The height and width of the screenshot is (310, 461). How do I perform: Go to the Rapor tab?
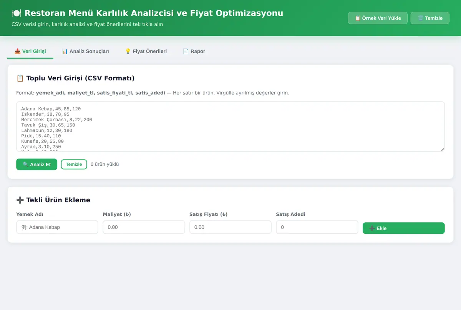(194, 51)
